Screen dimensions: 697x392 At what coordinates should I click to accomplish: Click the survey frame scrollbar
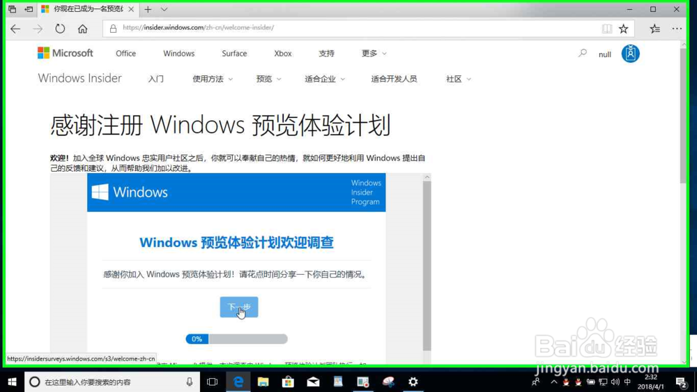click(427, 265)
